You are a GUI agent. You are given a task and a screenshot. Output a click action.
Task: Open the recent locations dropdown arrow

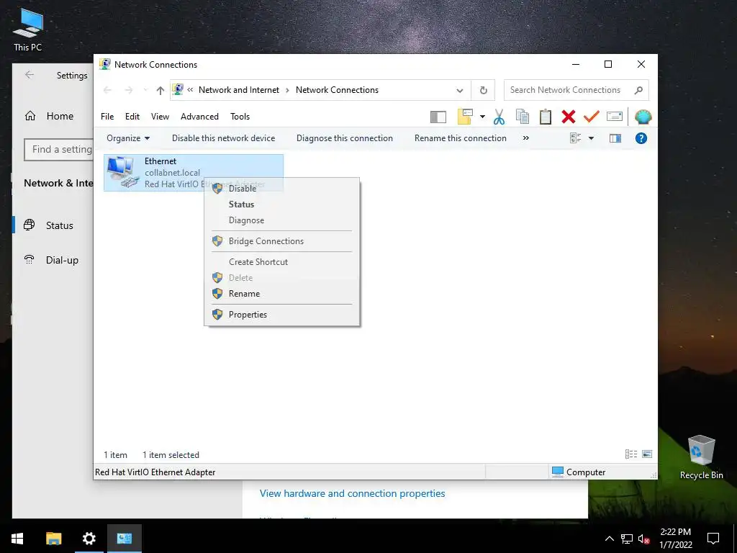[x=145, y=90]
